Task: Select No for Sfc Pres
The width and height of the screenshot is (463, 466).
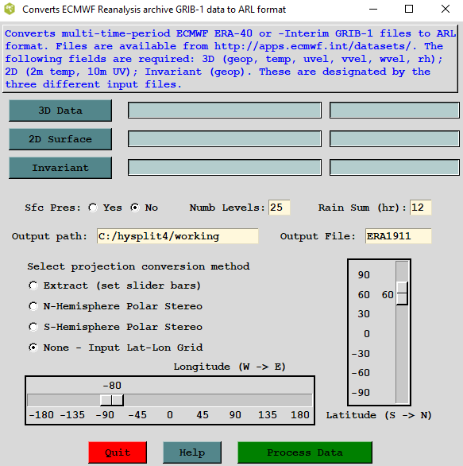Action: (135, 208)
